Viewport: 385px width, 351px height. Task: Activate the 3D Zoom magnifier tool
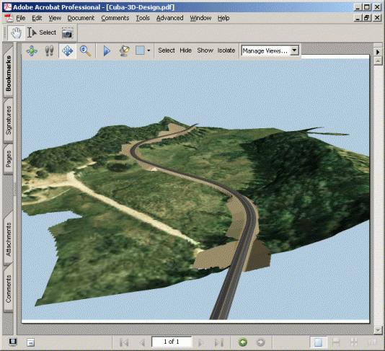(85, 50)
